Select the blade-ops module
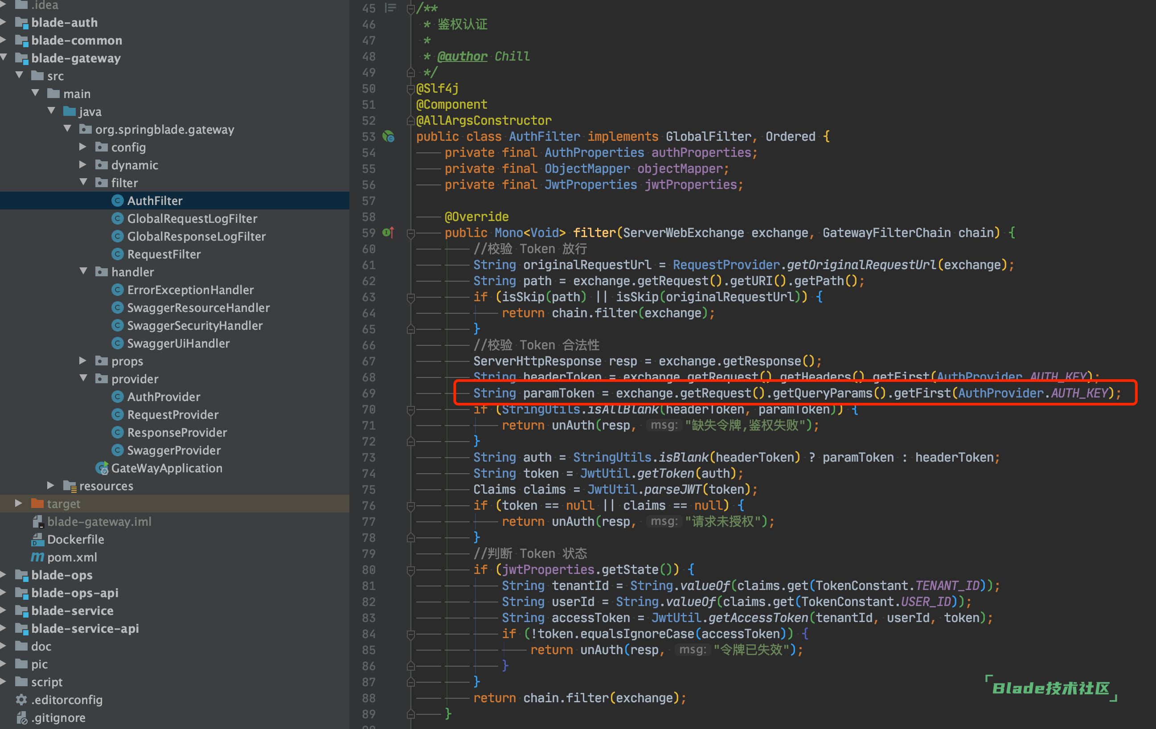 click(62, 575)
